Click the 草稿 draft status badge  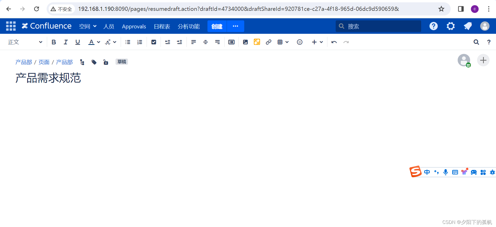click(122, 62)
